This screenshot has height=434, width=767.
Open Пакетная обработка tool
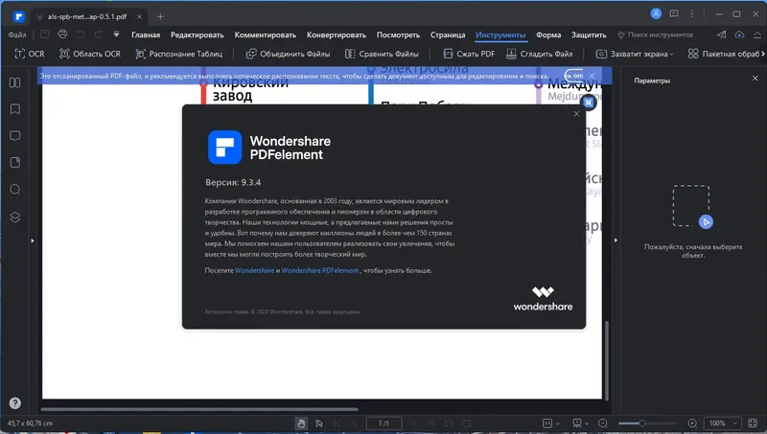pos(724,54)
